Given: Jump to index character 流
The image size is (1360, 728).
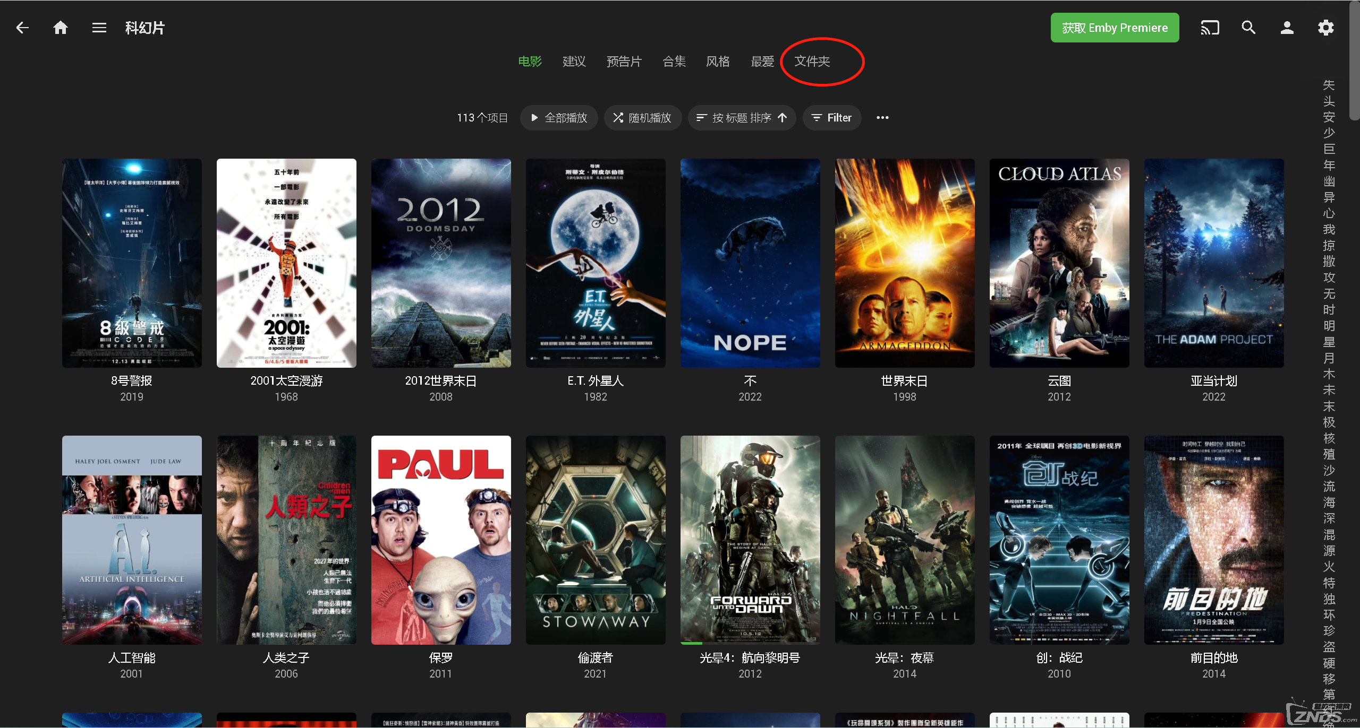Looking at the screenshot, I should 1329,487.
